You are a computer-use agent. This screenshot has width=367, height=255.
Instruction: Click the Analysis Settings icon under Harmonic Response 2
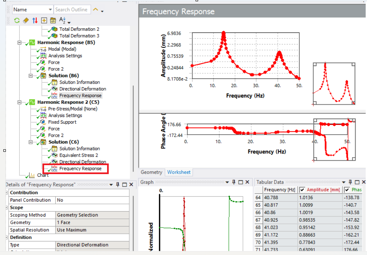click(x=43, y=115)
